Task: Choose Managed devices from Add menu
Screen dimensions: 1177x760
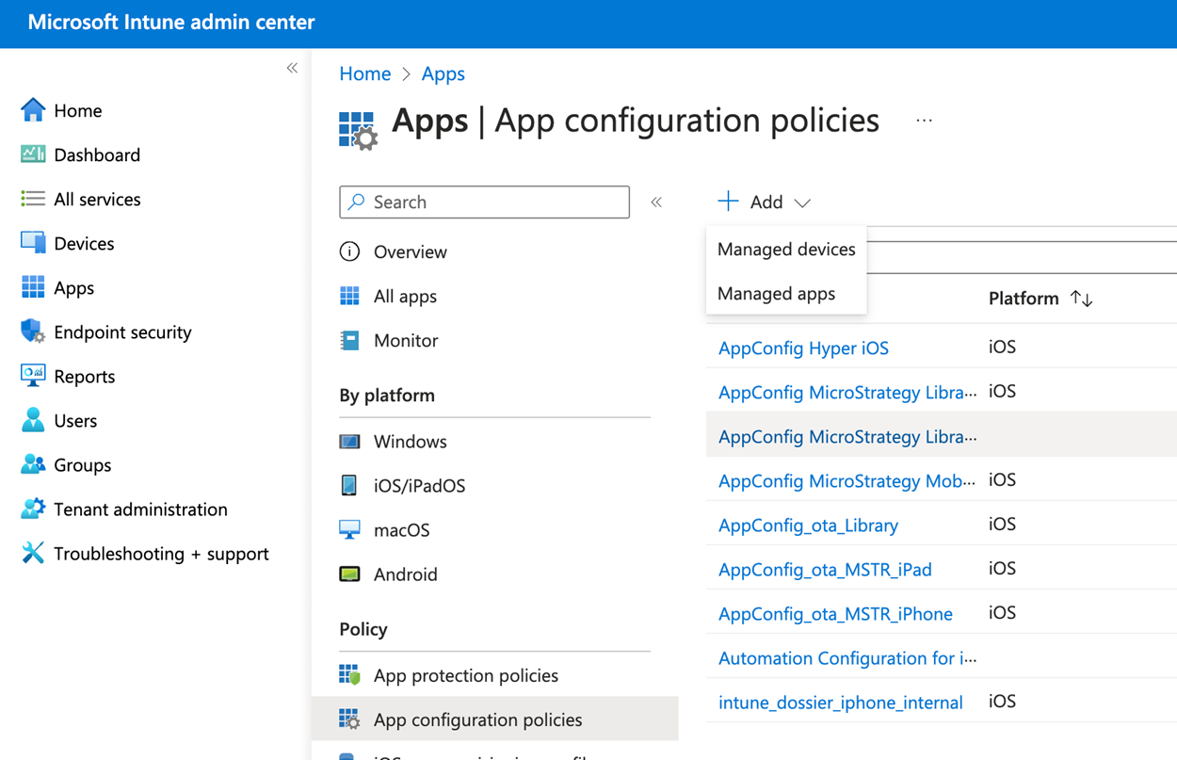Action: tap(786, 250)
